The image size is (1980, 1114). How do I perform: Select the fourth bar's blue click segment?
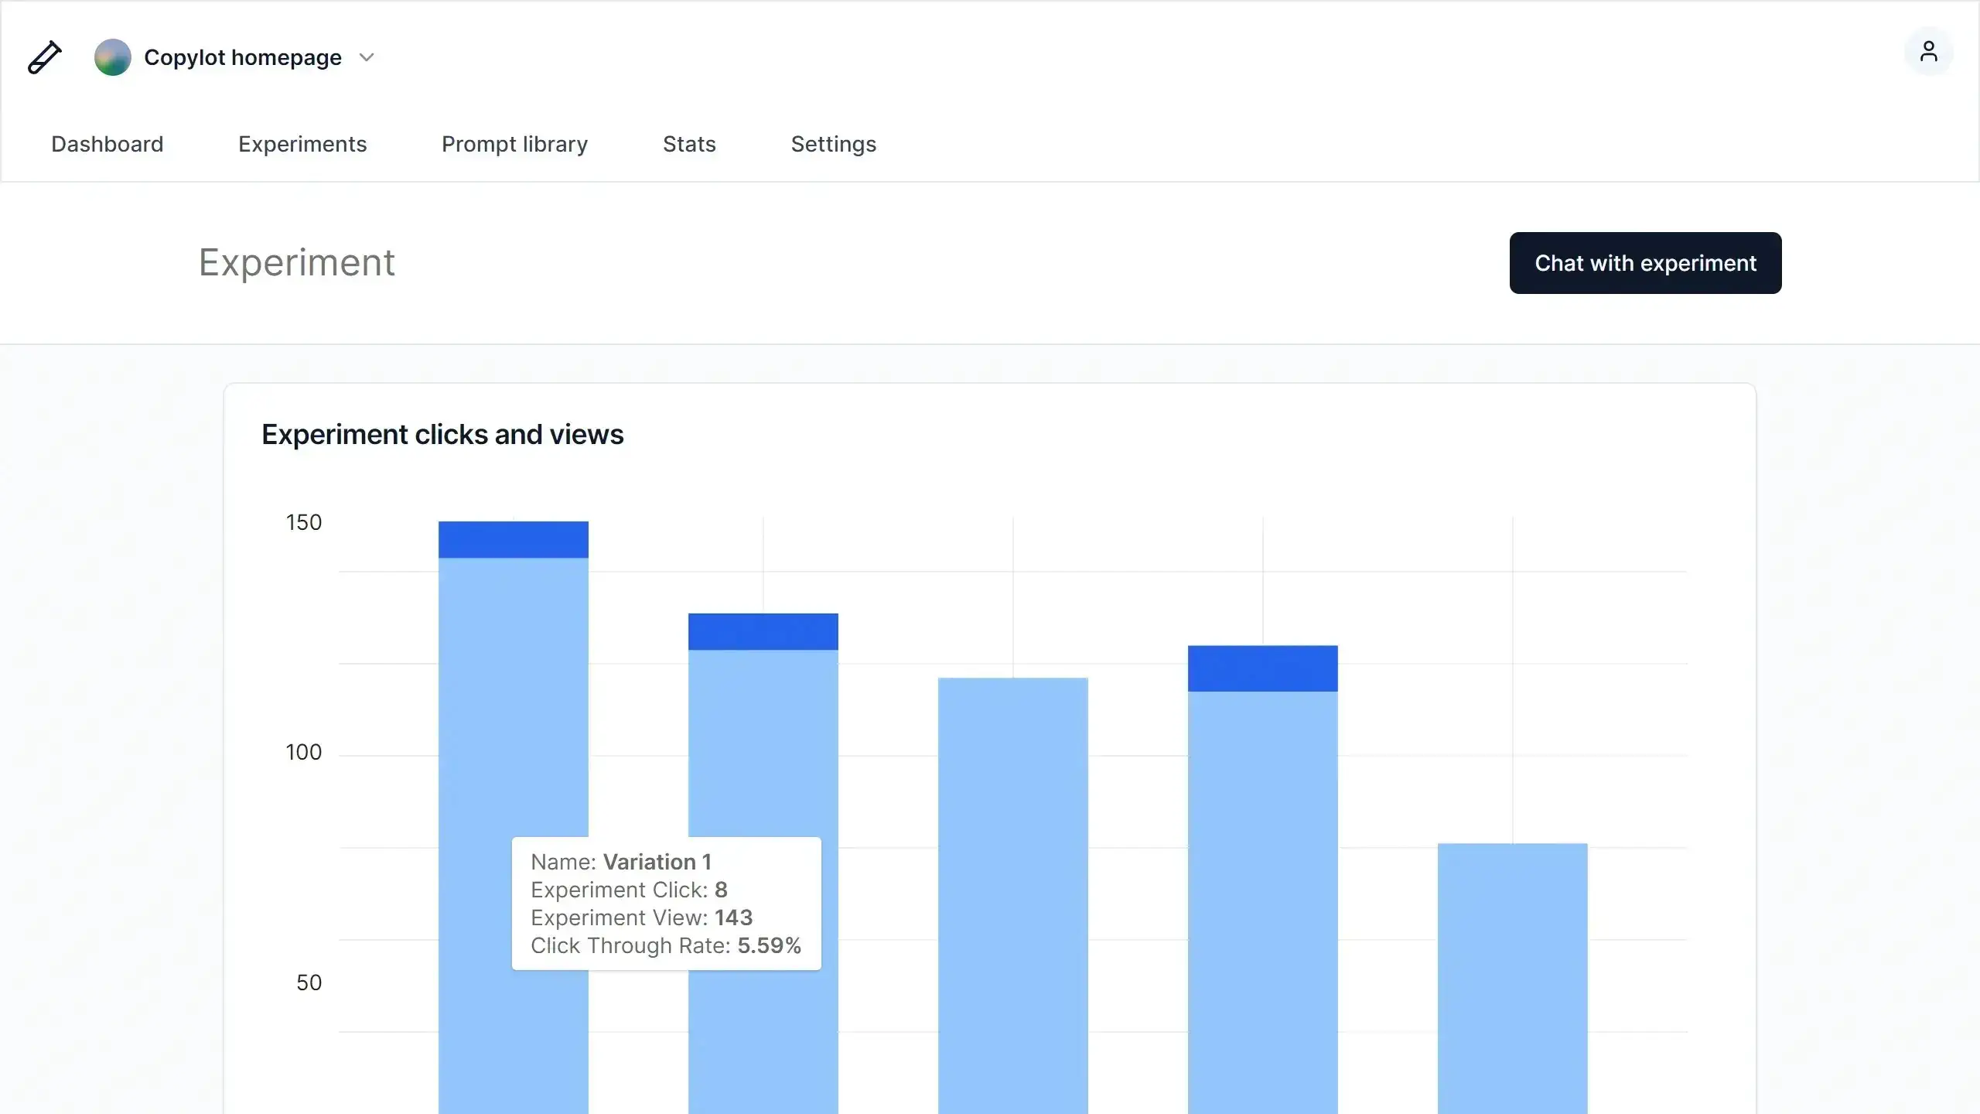click(1262, 668)
